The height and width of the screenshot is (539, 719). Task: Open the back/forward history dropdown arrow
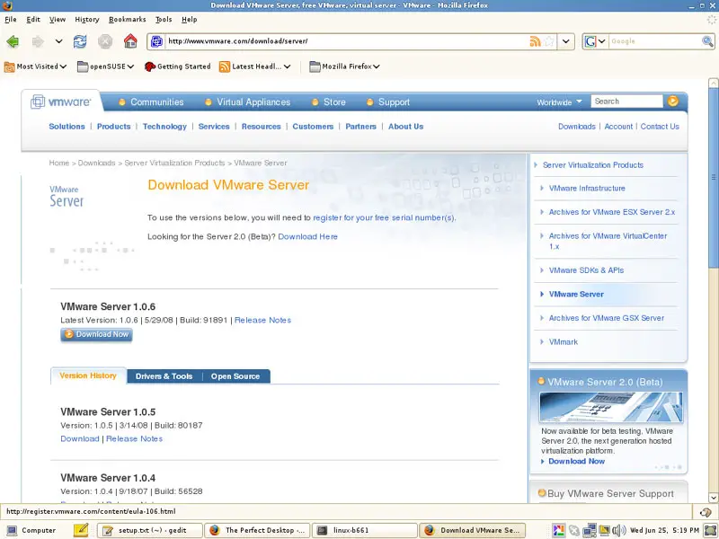tap(58, 41)
